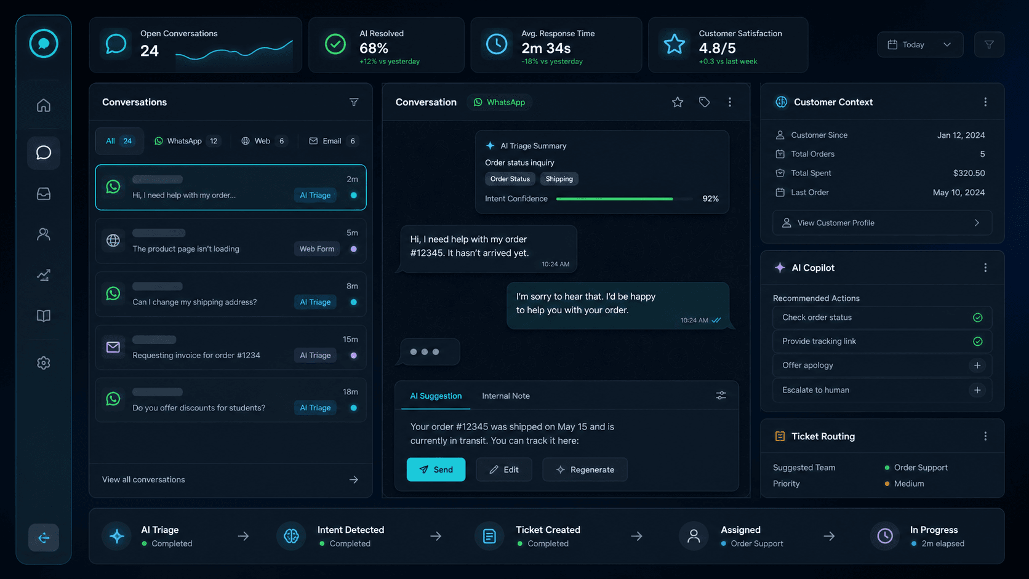The image size is (1029, 579).
Task: Click the Regenerate button
Action: point(585,469)
